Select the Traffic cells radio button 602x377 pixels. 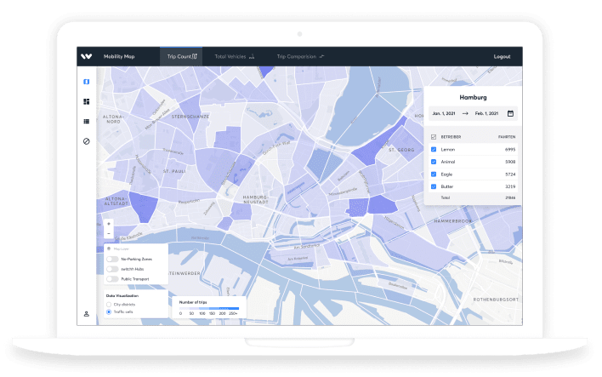pyautogui.click(x=109, y=311)
